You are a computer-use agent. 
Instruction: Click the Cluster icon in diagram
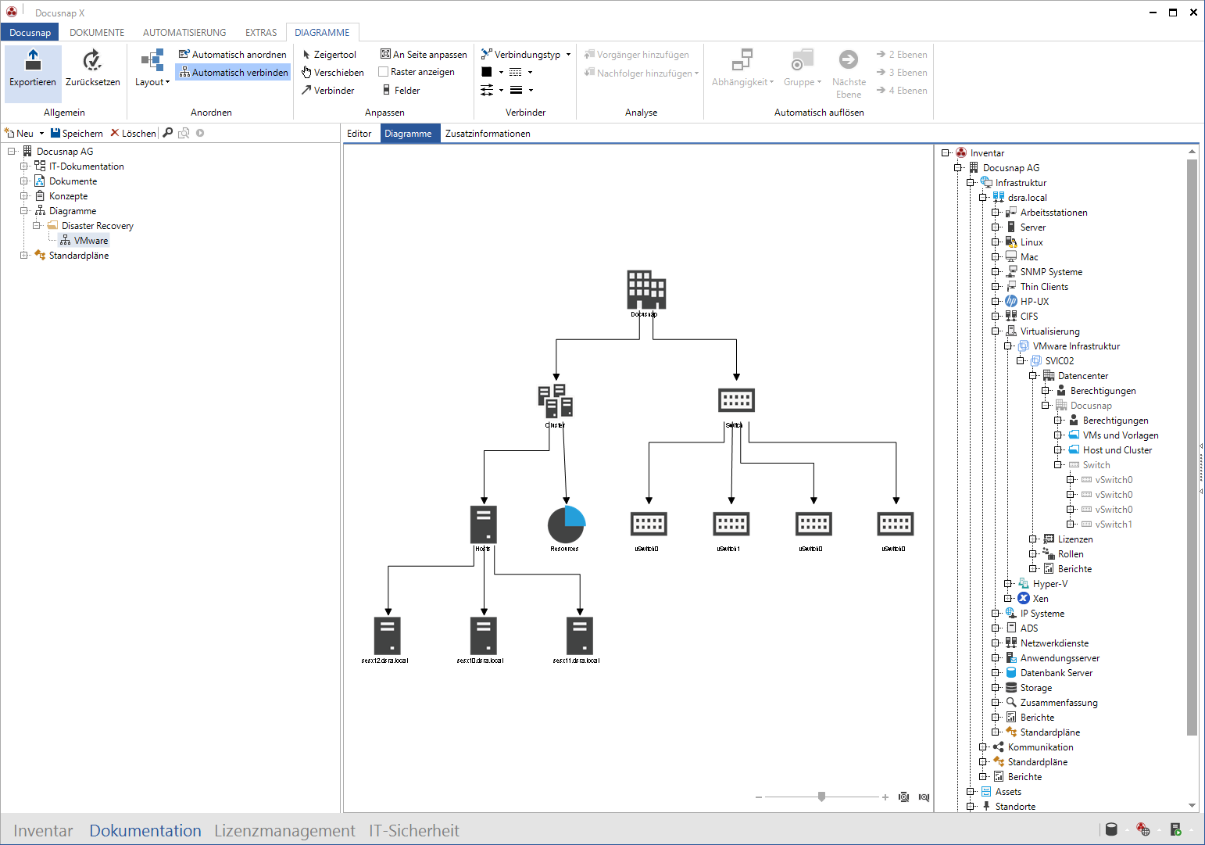(556, 400)
